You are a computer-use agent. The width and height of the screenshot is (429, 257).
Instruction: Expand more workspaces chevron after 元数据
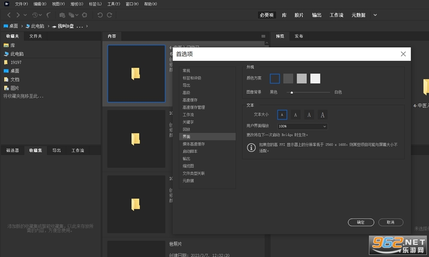pyautogui.click(x=375, y=15)
